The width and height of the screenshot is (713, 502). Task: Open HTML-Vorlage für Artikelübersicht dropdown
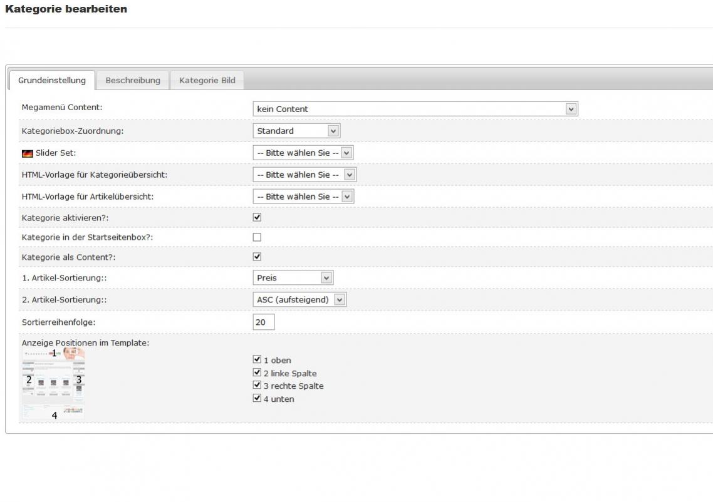304,197
